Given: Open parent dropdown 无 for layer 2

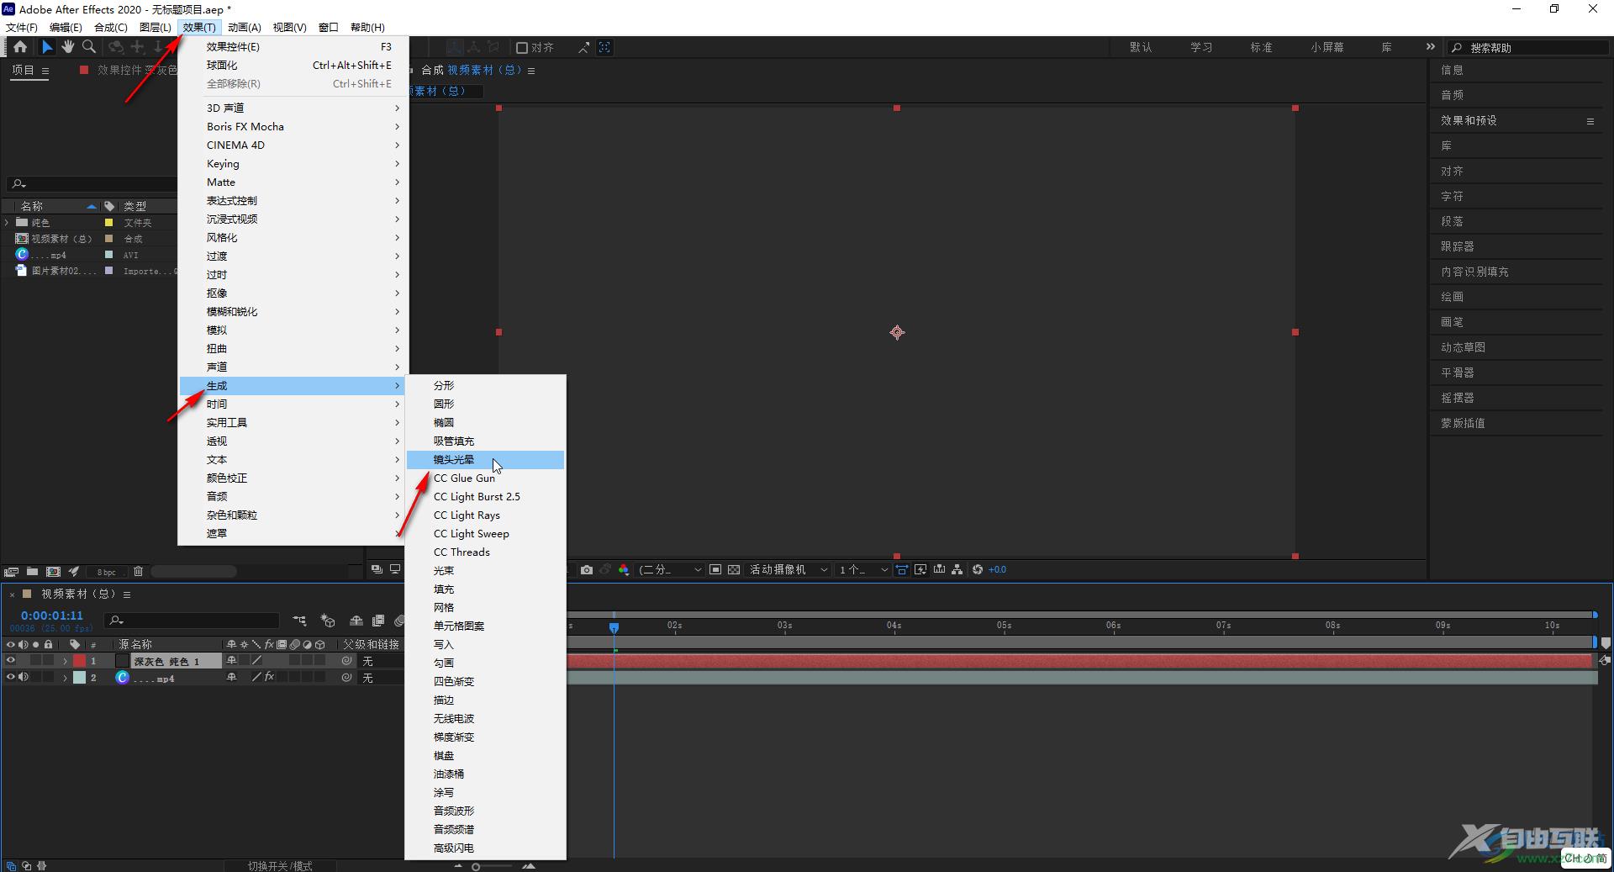Looking at the screenshot, I should 380,678.
